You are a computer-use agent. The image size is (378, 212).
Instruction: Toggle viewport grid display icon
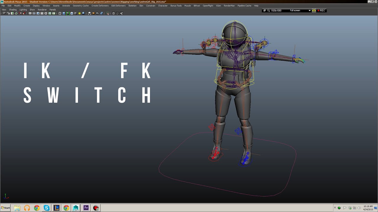[30, 13]
